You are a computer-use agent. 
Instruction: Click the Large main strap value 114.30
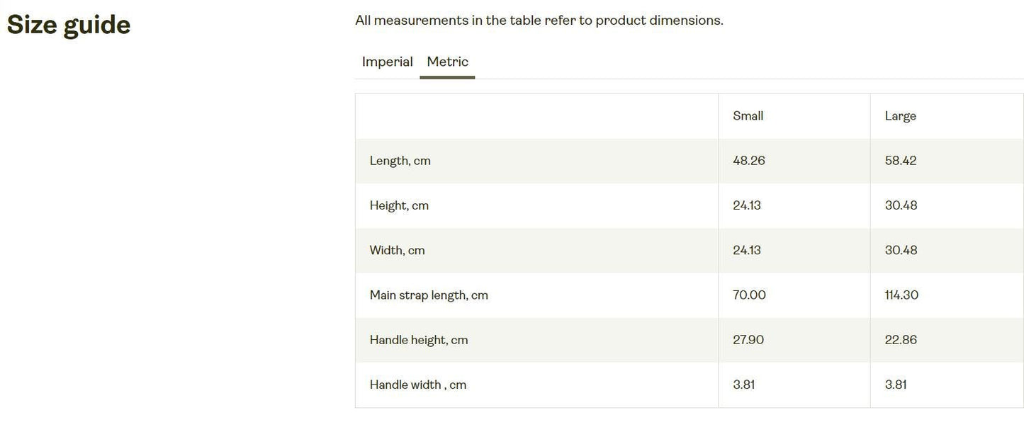click(901, 295)
